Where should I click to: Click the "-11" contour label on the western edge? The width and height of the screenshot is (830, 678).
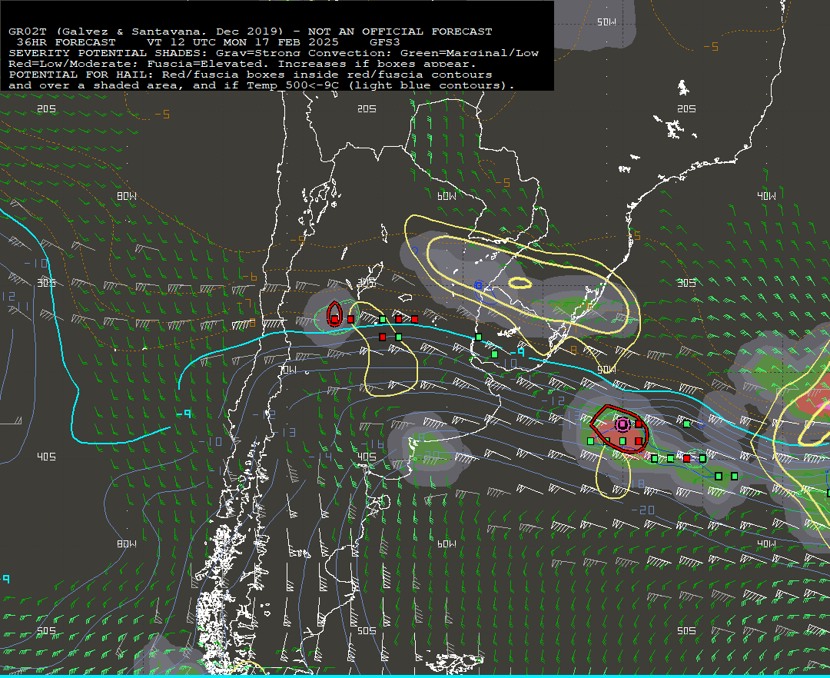pyautogui.click(x=19, y=307)
